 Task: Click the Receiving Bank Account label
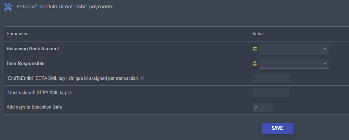[x=33, y=49]
